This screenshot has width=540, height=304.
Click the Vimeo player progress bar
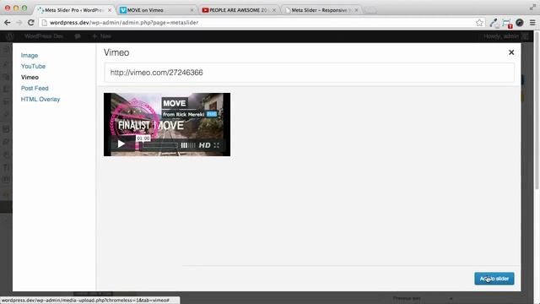161,145
